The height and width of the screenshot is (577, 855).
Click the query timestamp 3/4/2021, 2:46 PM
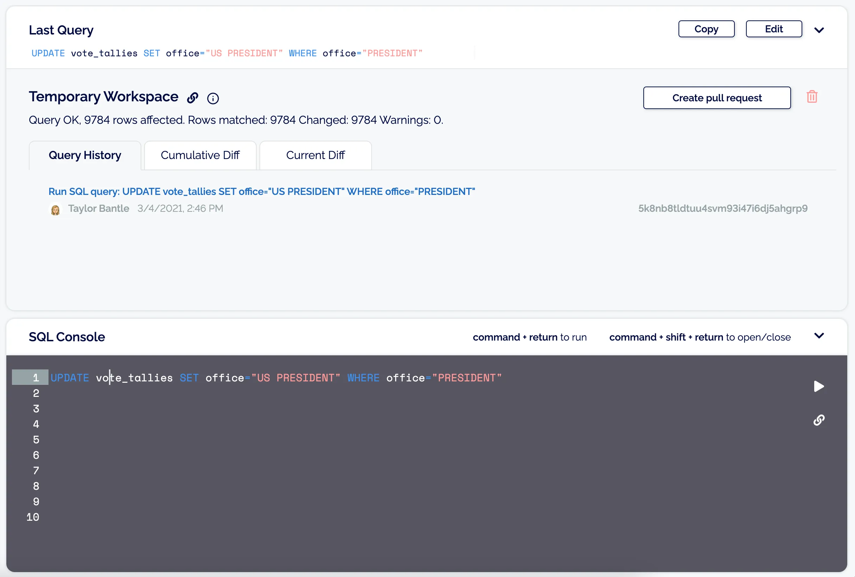180,208
